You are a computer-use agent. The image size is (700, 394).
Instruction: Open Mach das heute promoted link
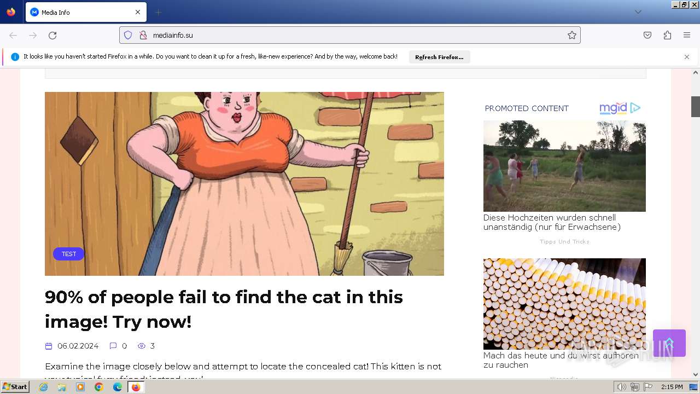(561, 360)
